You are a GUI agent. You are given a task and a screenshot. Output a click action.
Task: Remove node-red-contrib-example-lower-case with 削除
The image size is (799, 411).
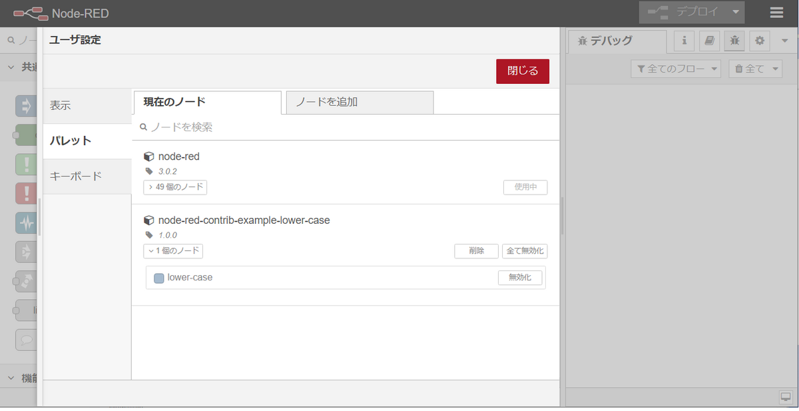tap(476, 251)
